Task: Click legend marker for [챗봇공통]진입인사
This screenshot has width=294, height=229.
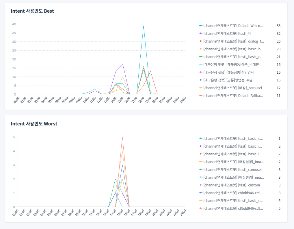Action: click(x=201, y=72)
